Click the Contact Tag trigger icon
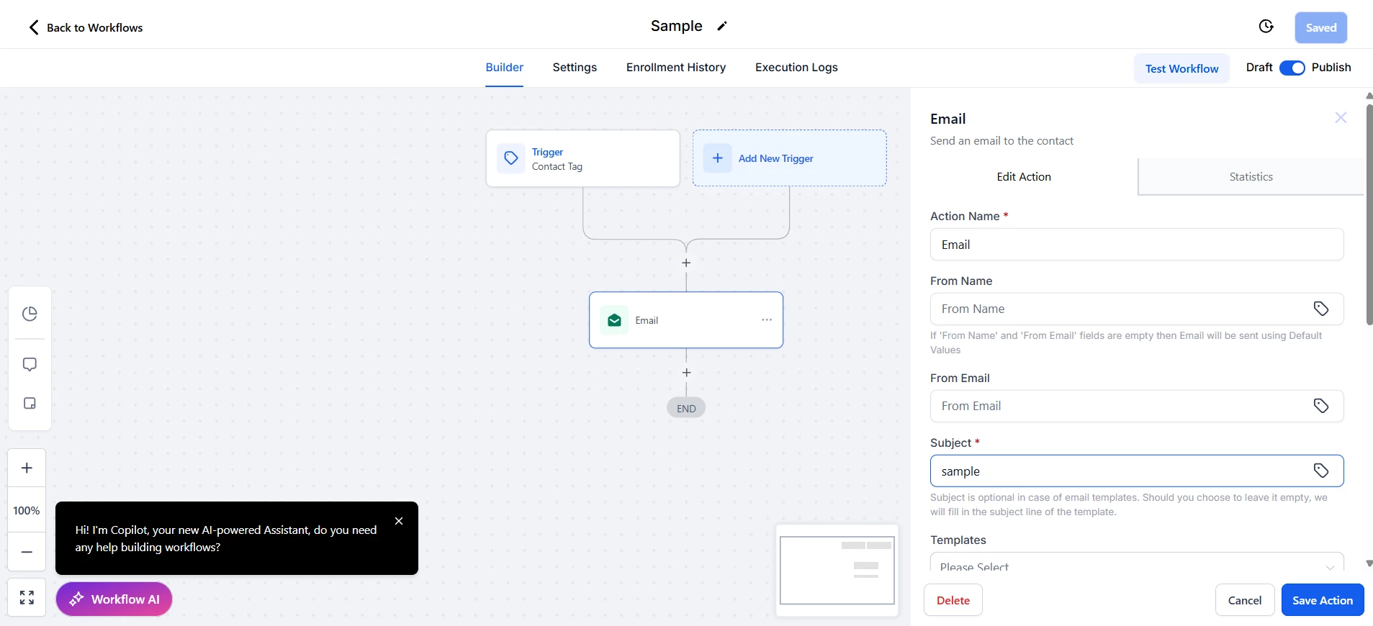This screenshot has width=1373, height=626. 511,158
